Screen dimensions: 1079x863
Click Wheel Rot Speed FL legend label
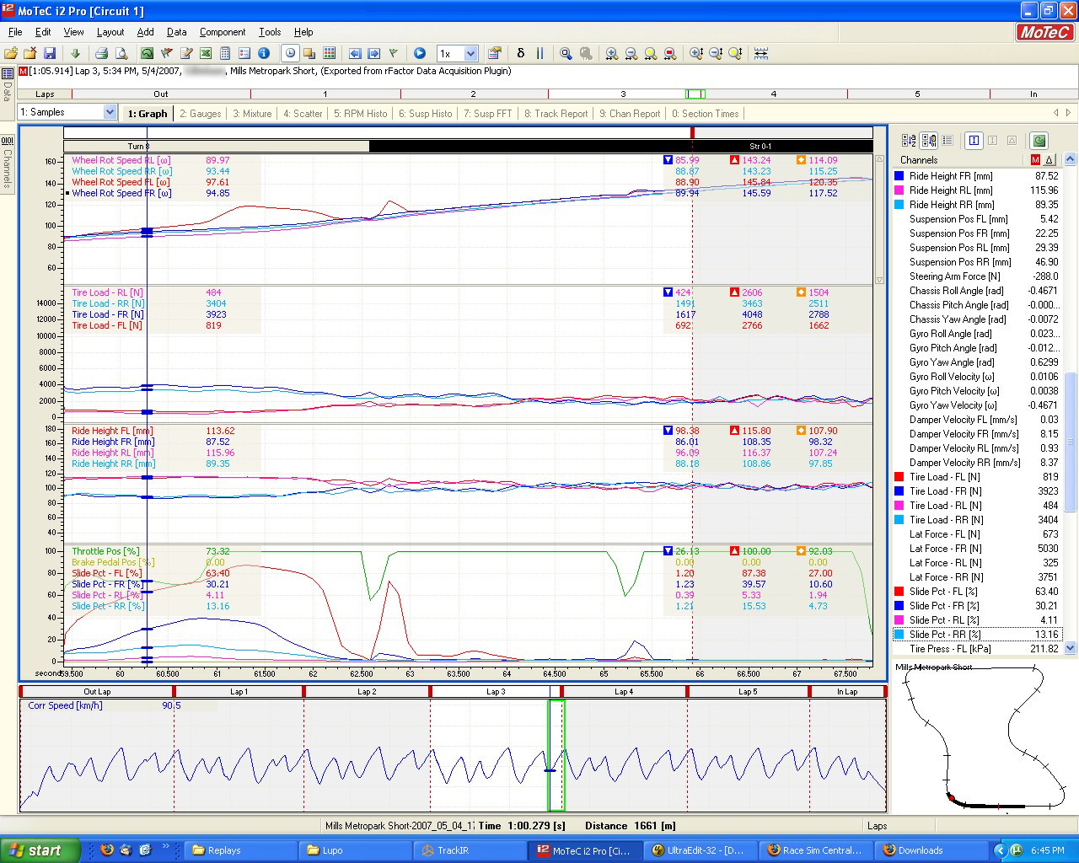(x=121, y=182)
